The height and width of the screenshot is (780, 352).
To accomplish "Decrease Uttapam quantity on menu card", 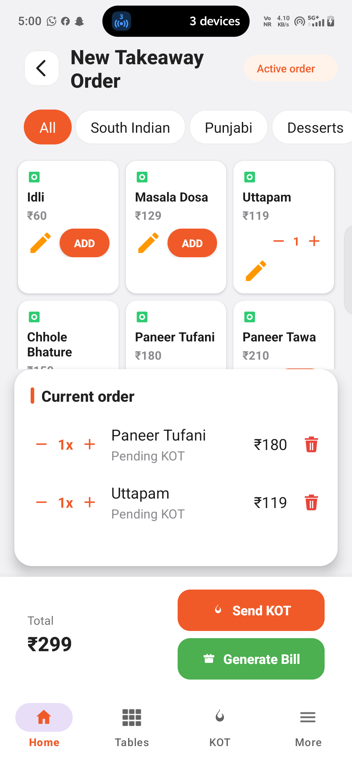I will pyautogui.click(x=279, y=241).
